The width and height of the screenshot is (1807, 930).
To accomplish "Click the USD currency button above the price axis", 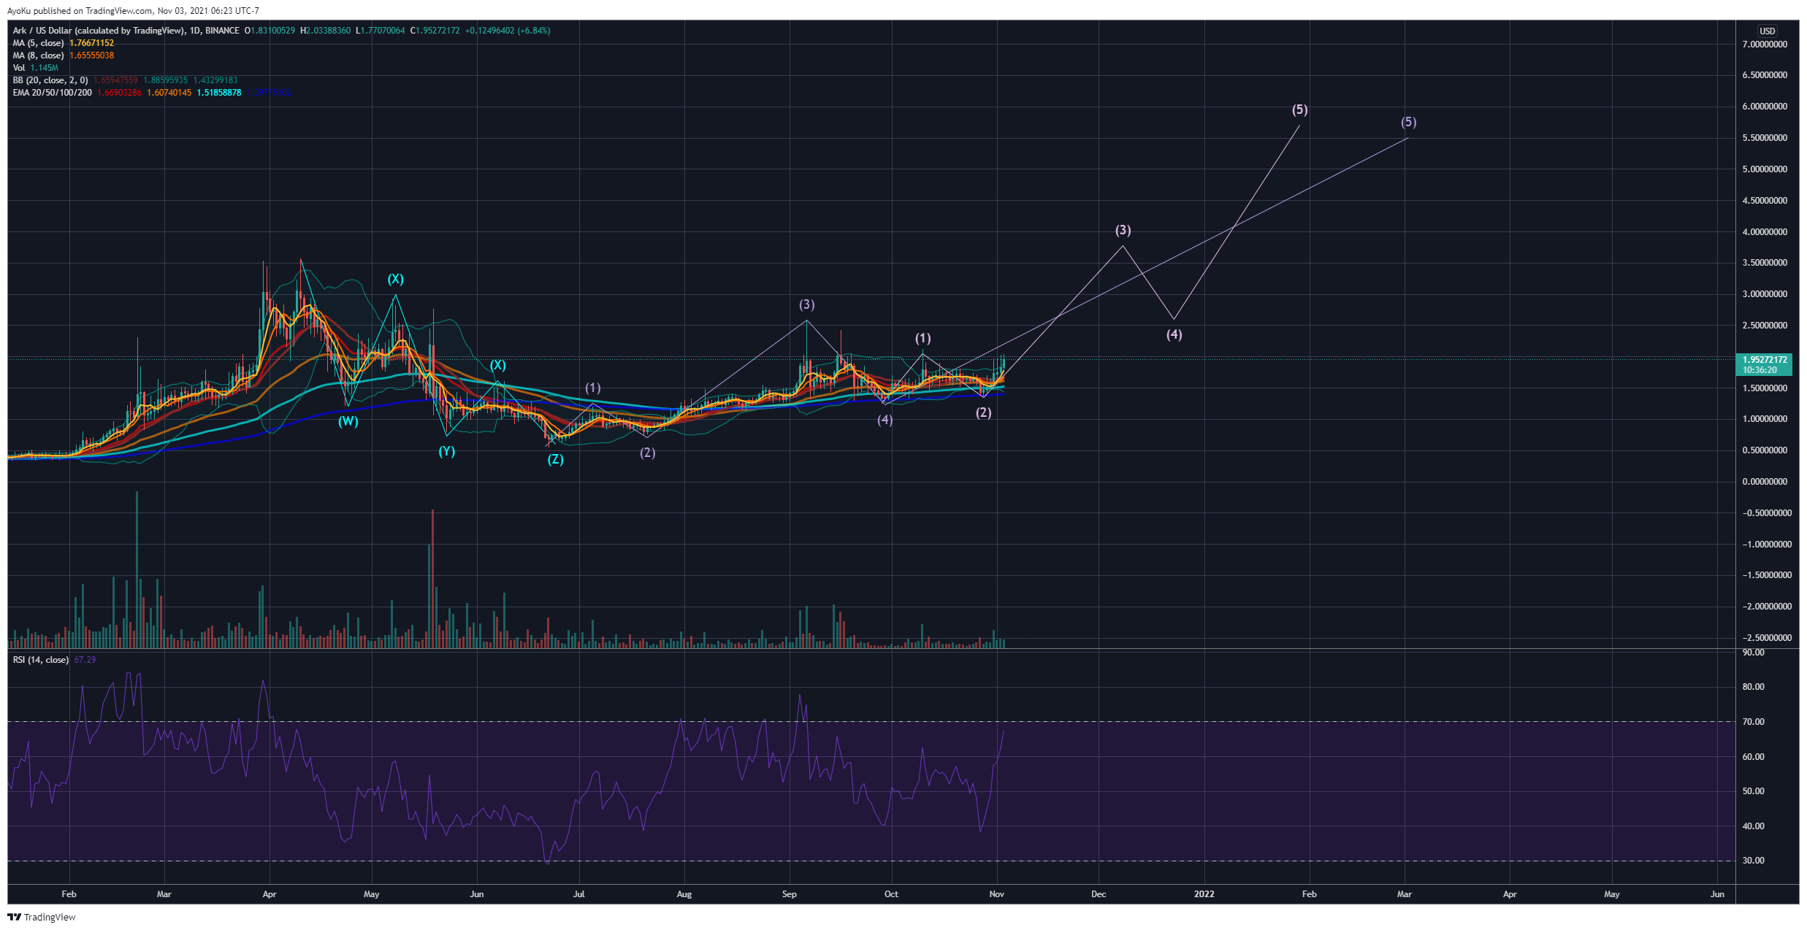I will tap(1767, 31).
